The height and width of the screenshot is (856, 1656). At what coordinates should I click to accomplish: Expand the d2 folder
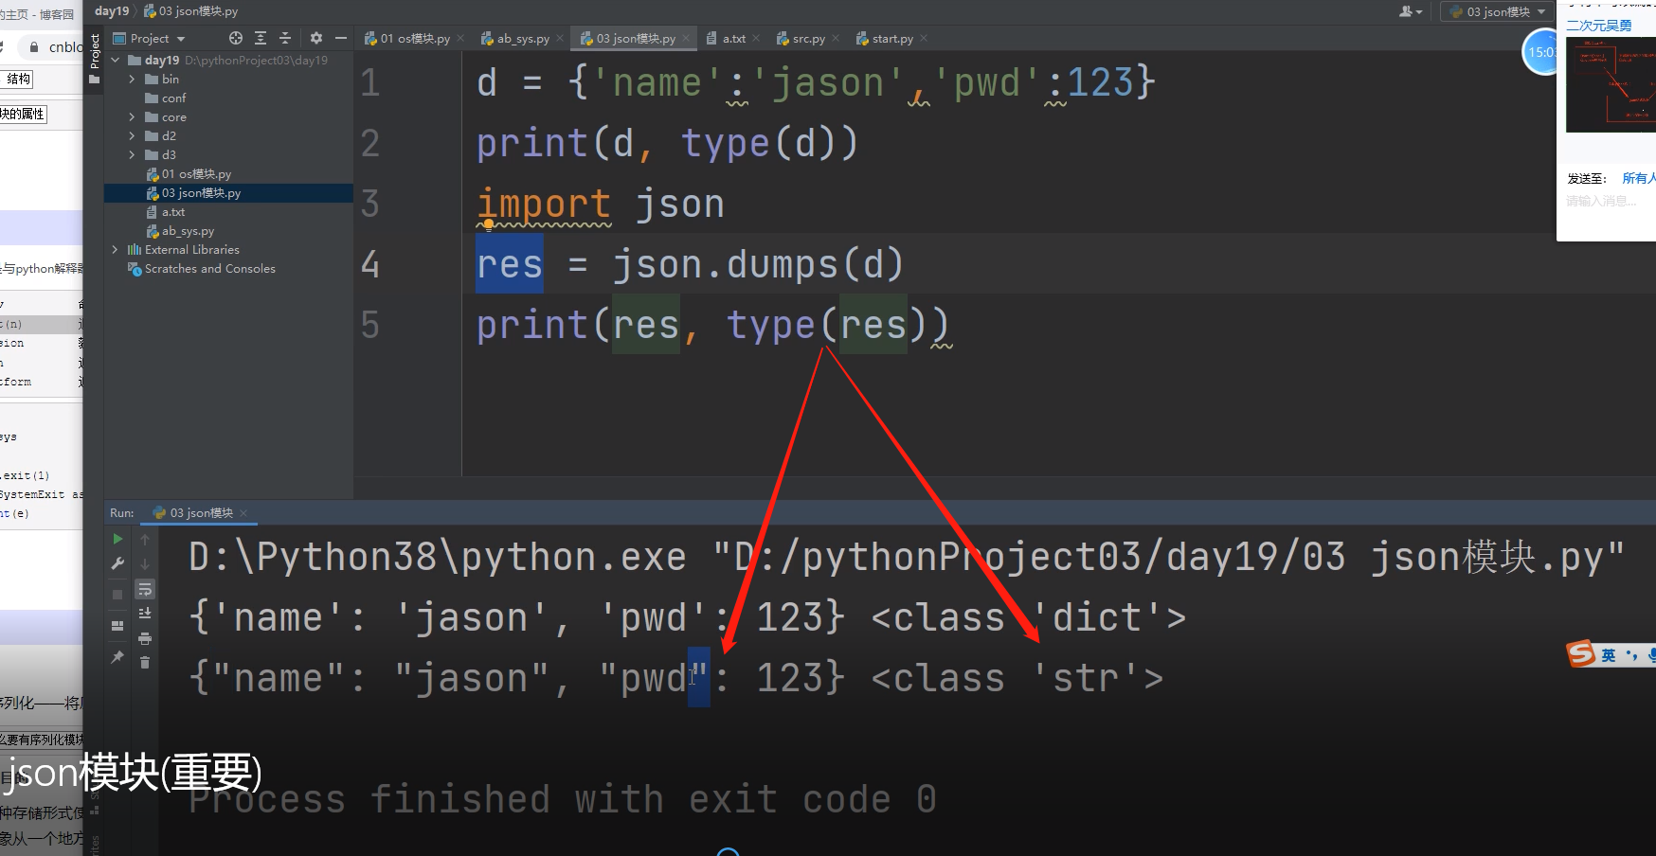coord(133,135)
